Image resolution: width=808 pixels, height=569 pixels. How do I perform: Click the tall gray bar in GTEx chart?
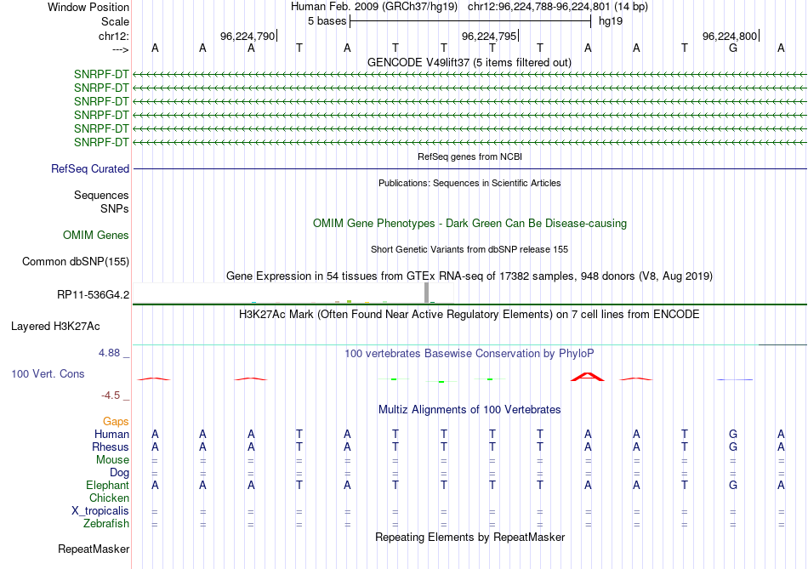426,293
